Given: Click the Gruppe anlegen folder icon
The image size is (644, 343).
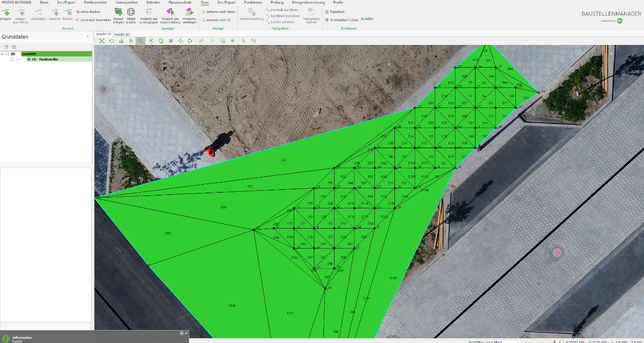Looking at the screenshot, I should click(118, 12).
